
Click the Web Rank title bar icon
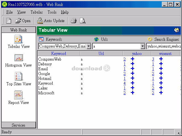pyautogui.click(x=5, y=5)
